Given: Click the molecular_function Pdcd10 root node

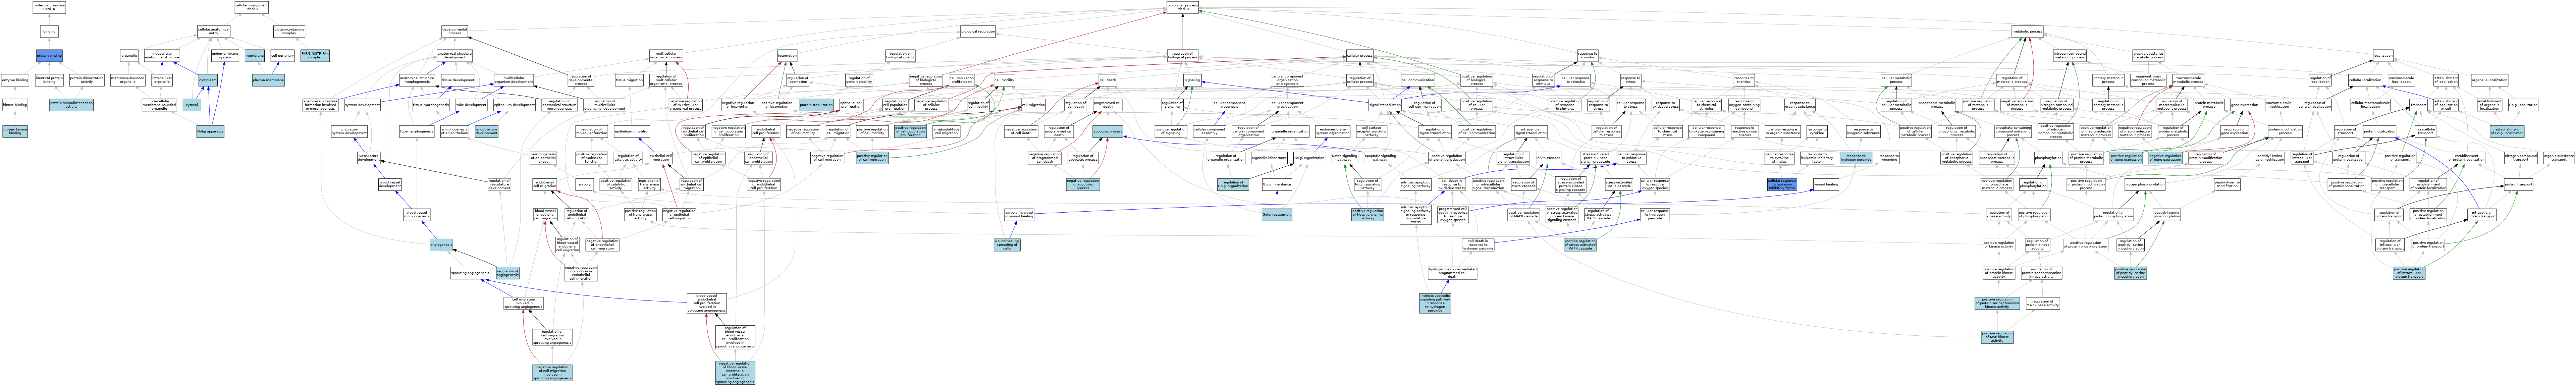Looking at the screenshot, I should tap(49, 7).
